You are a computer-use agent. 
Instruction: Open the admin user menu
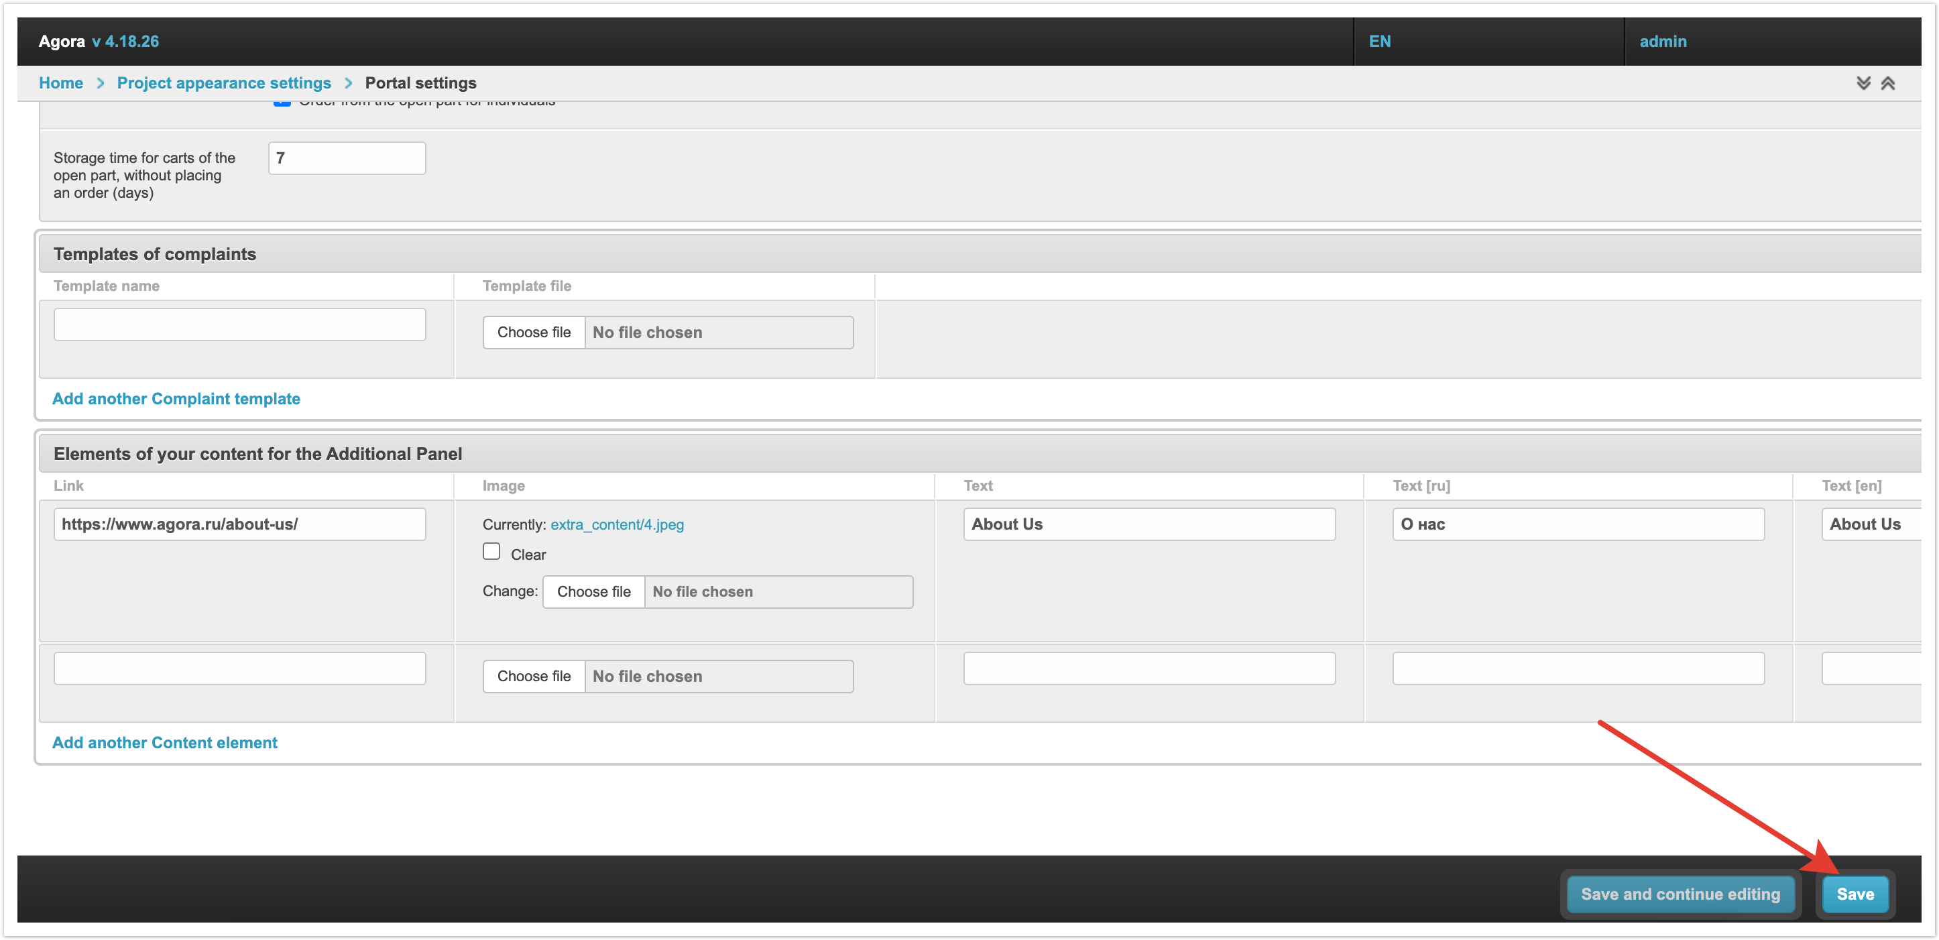[1662, 42]
